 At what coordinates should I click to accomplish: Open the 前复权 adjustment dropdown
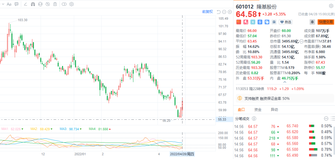pyautogui.click(x=208, y=12)
